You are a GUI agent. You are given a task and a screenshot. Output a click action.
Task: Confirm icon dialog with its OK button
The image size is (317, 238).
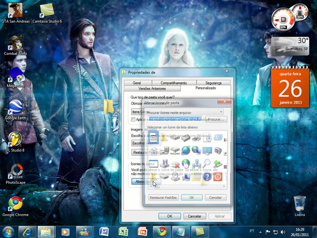tap(192, 198)
